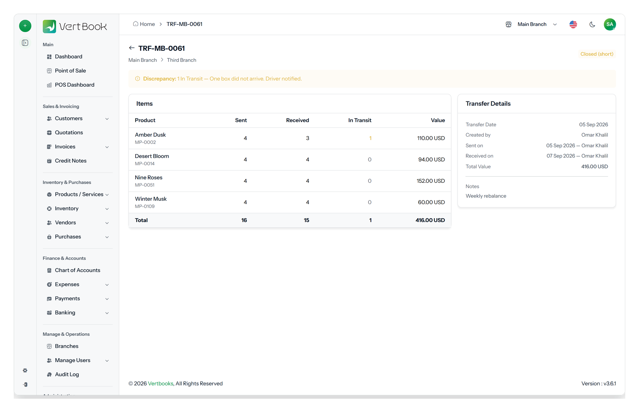
Task: Expand the Payments submenu chevron
Action: point(107,299)
